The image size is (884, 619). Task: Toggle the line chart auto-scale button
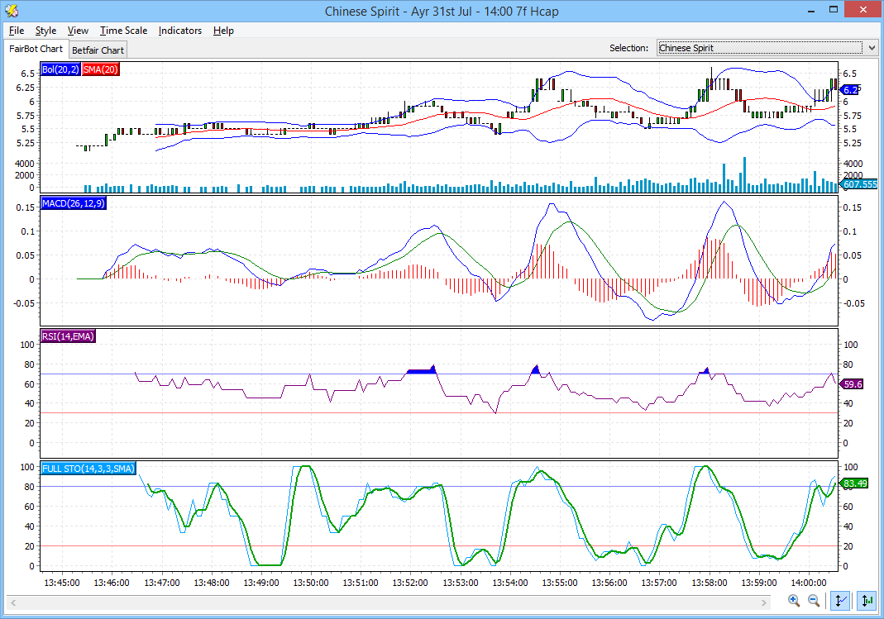point(841,601)
